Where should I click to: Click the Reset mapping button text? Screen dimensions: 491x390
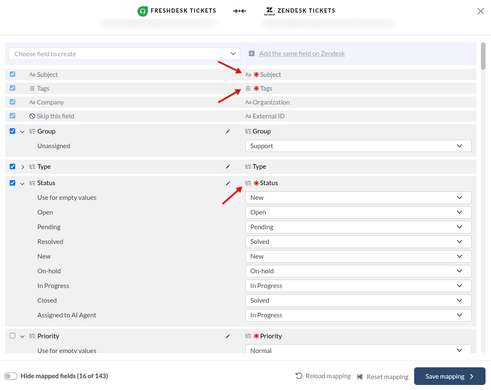coord(387,377)
